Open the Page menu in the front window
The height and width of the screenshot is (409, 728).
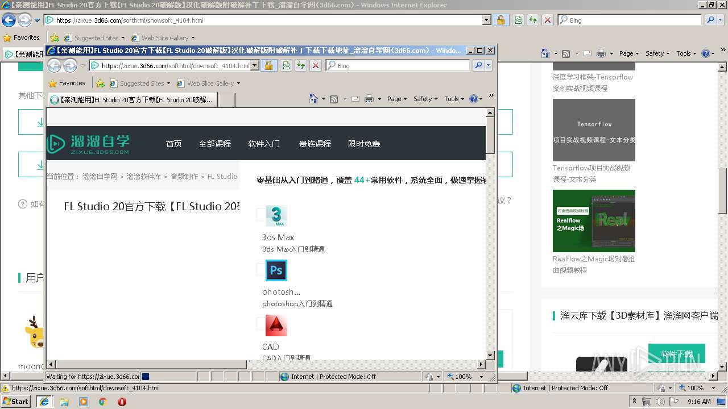pyautogui.click(x=397, y=99)
